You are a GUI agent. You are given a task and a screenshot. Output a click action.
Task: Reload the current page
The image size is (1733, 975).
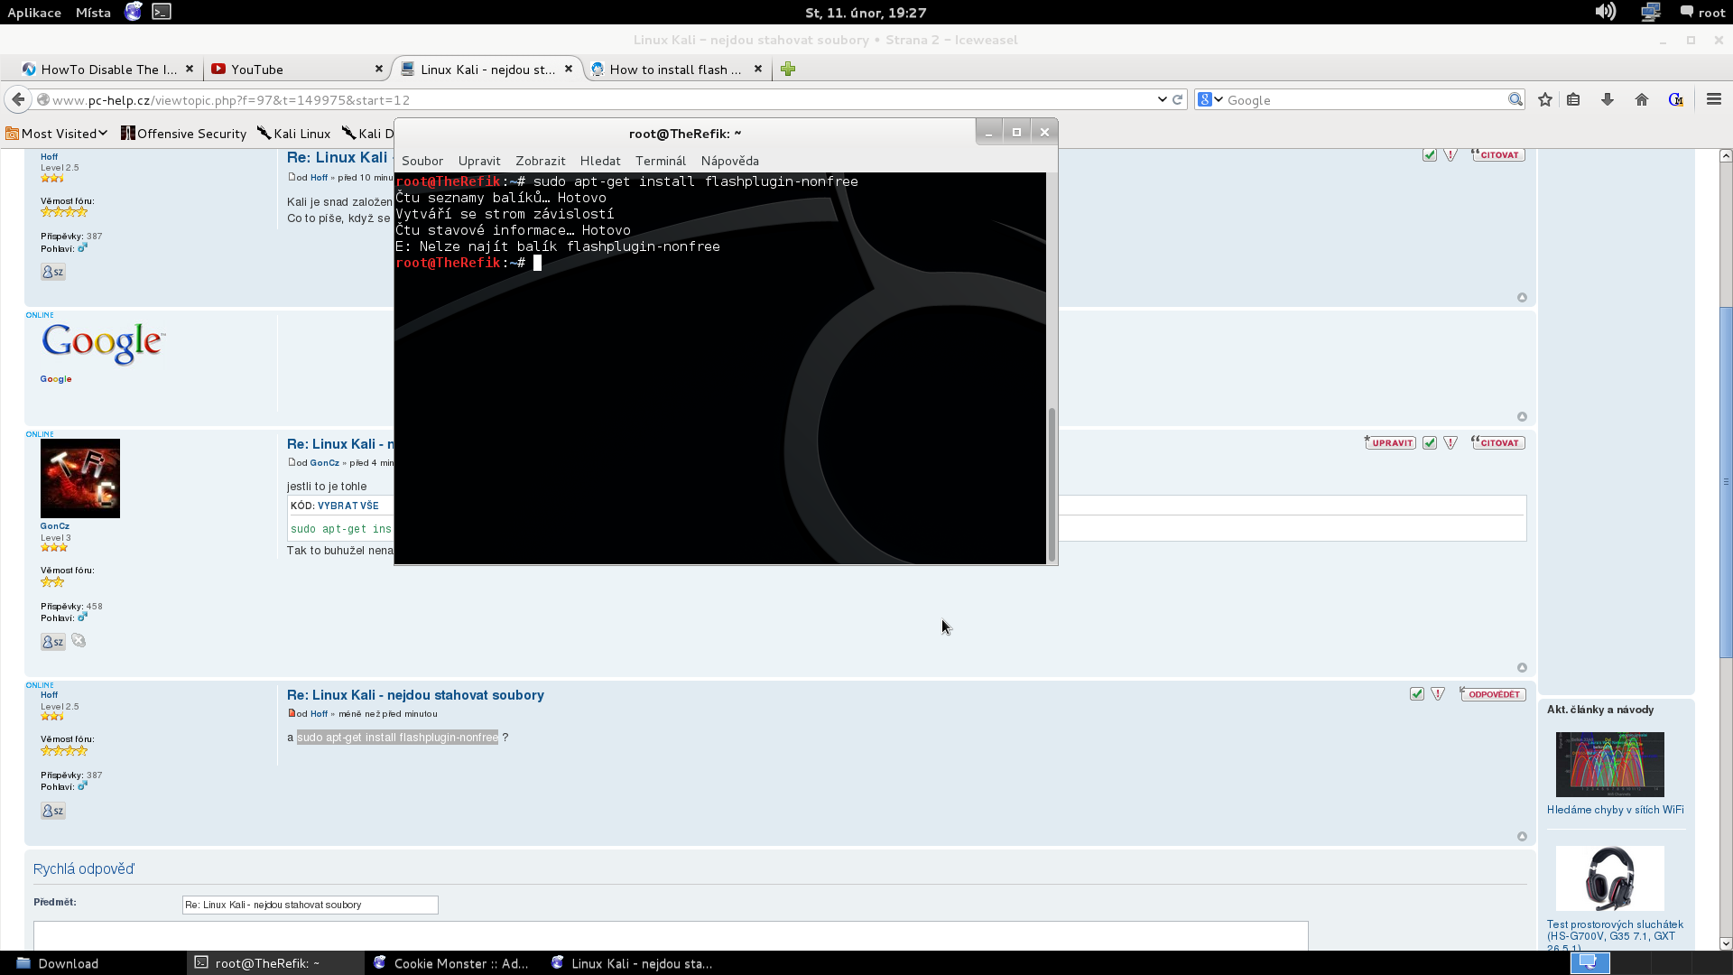1178,100
